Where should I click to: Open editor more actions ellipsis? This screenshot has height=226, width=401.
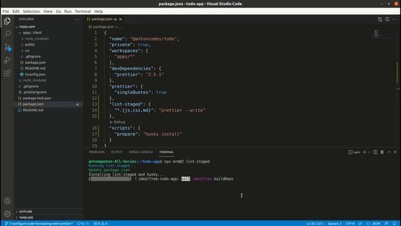click(x=394, y=19)
